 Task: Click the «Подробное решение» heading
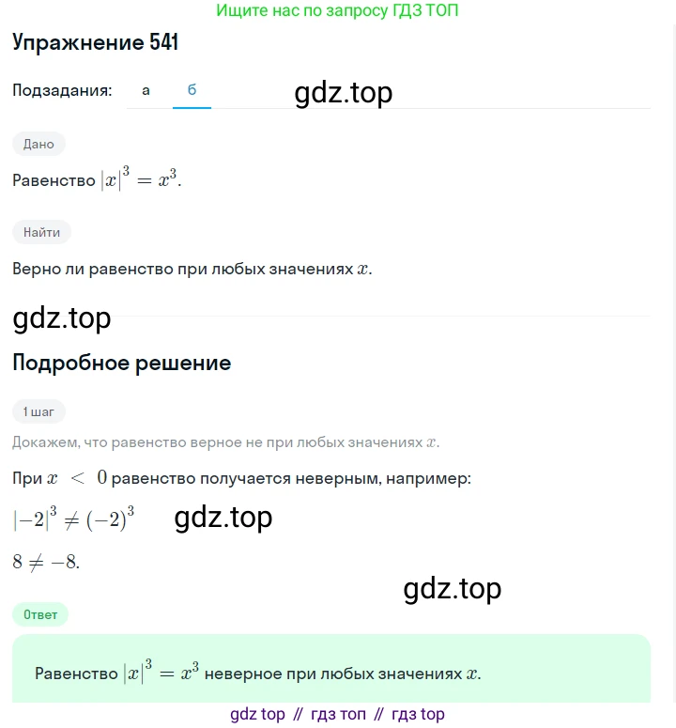point(121,363)
